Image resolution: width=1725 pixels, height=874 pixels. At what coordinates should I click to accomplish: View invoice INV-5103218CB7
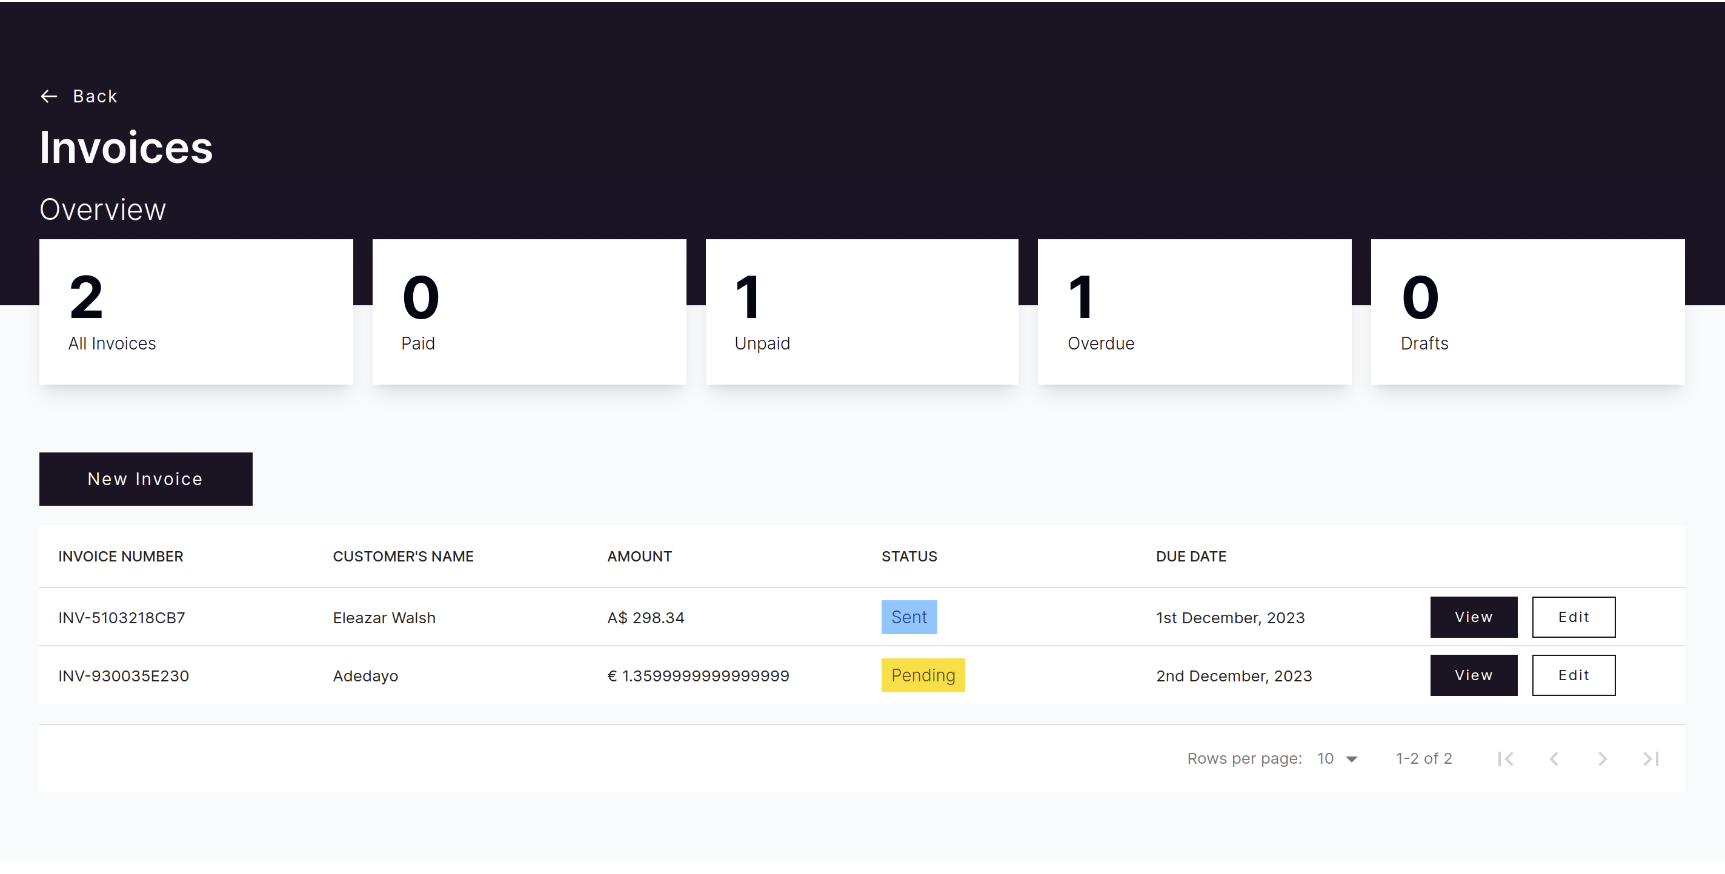tap(1473, 617)
